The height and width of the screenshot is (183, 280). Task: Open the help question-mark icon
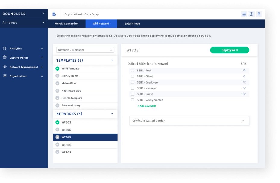[x=251, y=14]
